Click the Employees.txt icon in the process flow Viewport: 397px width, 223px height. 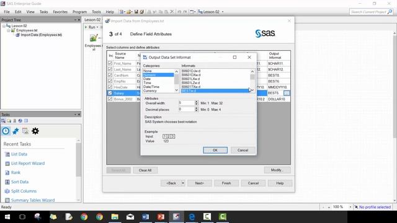point(94,38)
